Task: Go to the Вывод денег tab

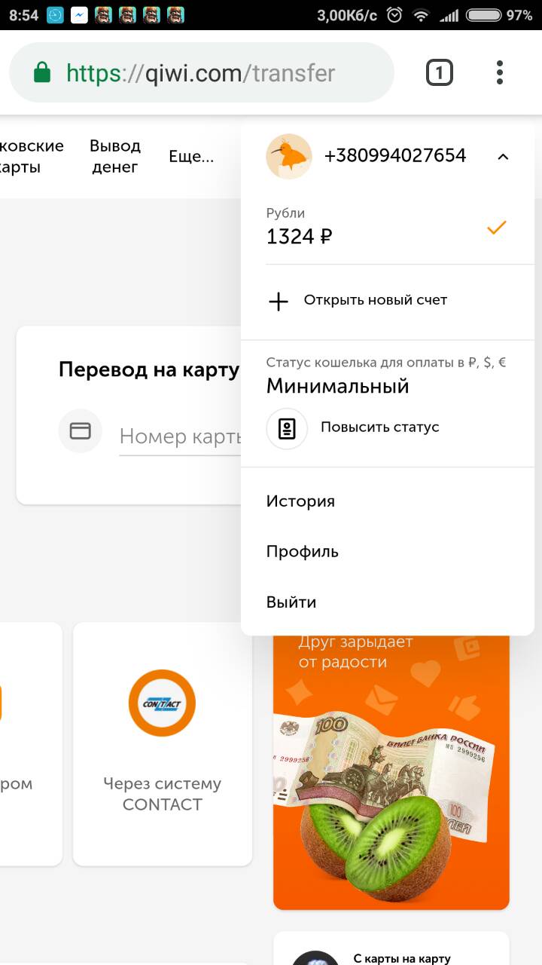Action: click(x=115, y=156)
